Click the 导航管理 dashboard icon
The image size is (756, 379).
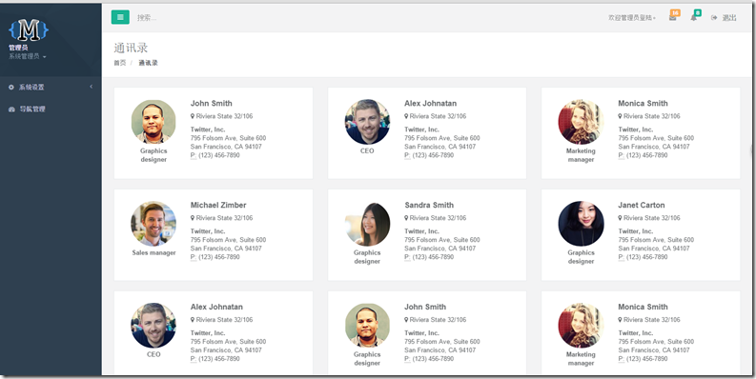tap(11, 110)
